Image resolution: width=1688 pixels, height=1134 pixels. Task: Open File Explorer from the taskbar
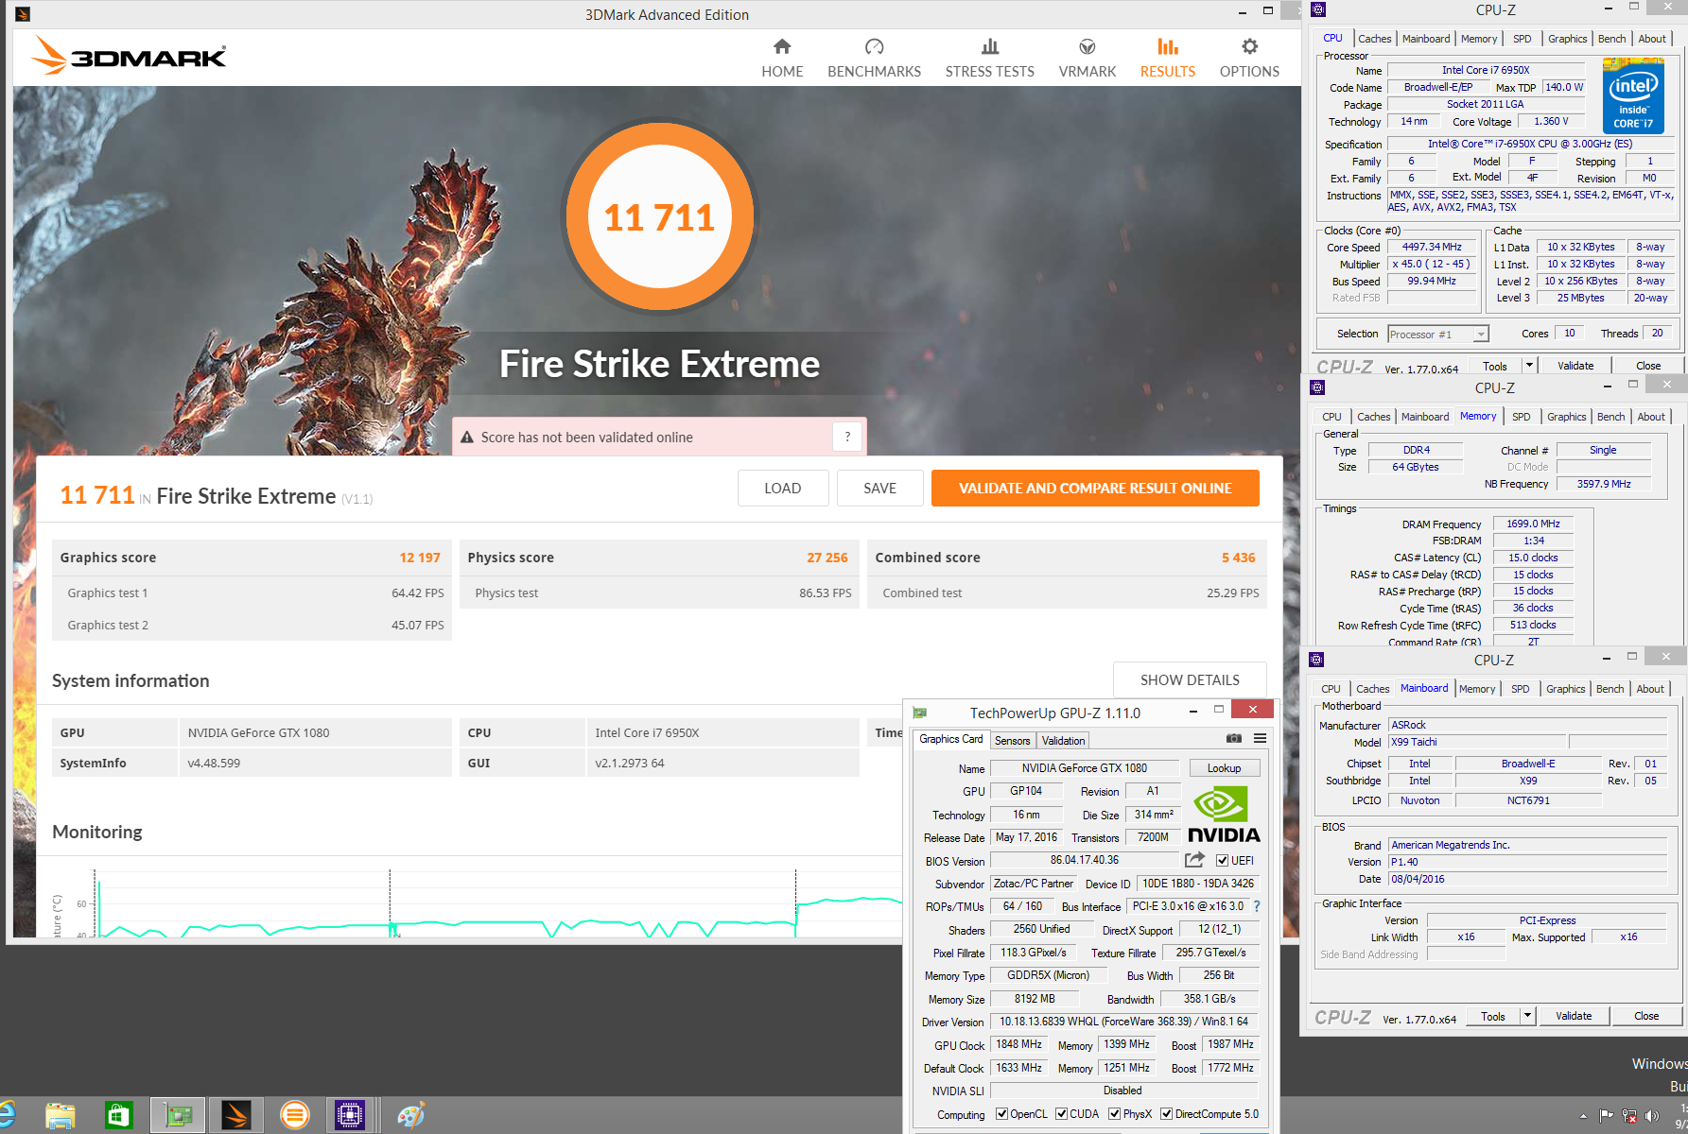click(x=61, y=1115)
